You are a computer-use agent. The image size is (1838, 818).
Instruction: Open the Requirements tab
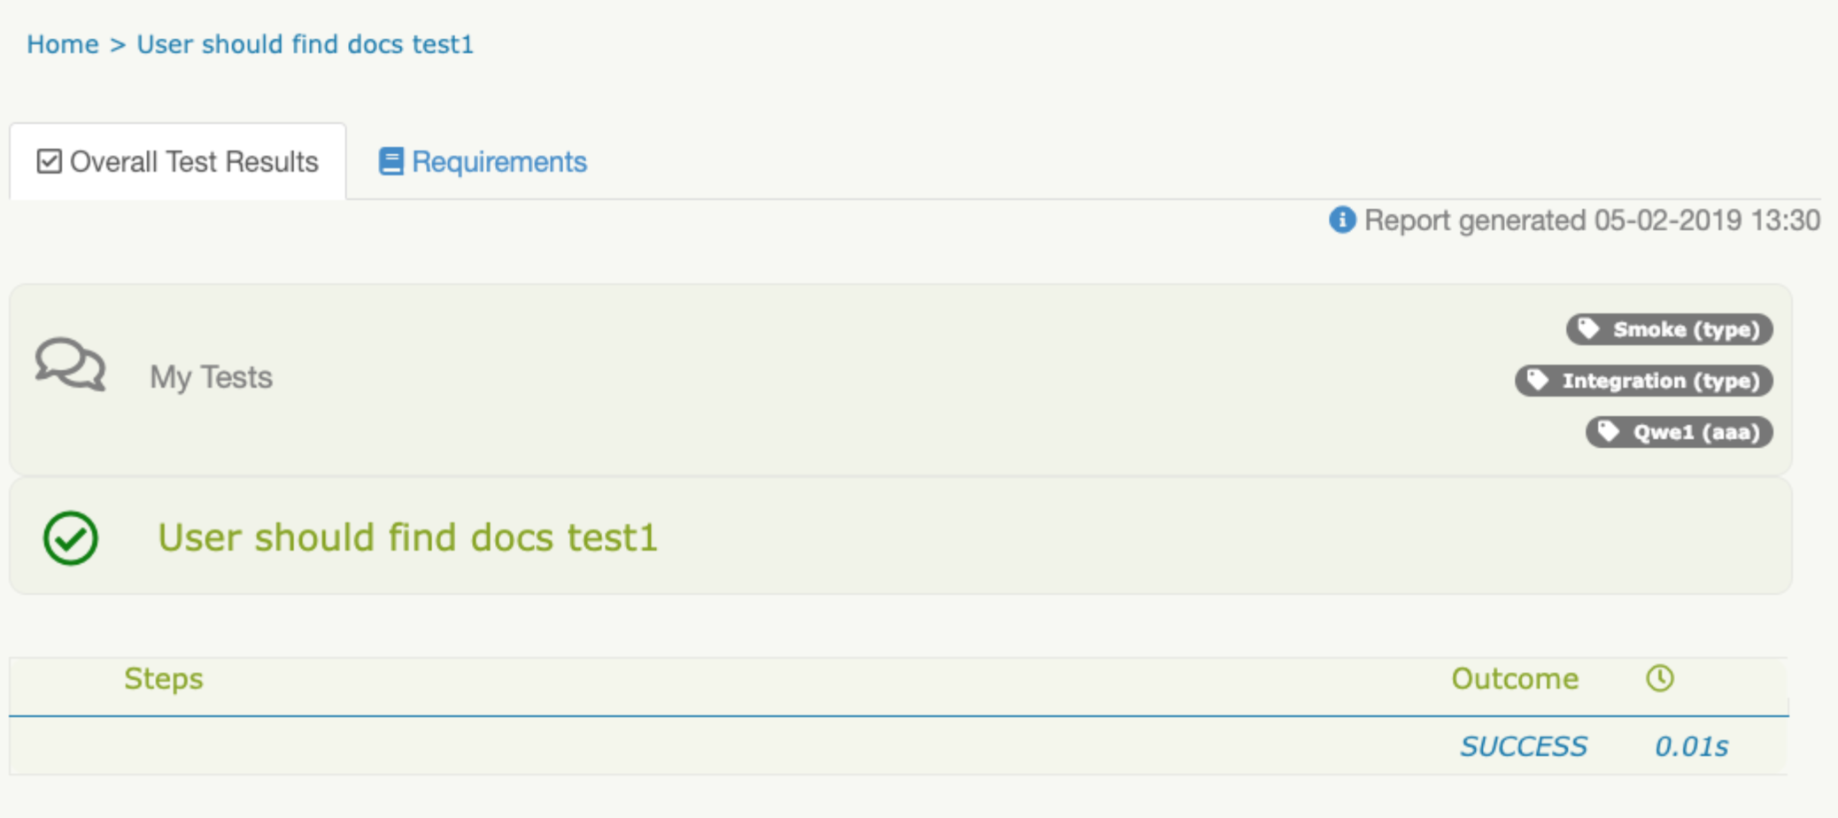[483, 162]
